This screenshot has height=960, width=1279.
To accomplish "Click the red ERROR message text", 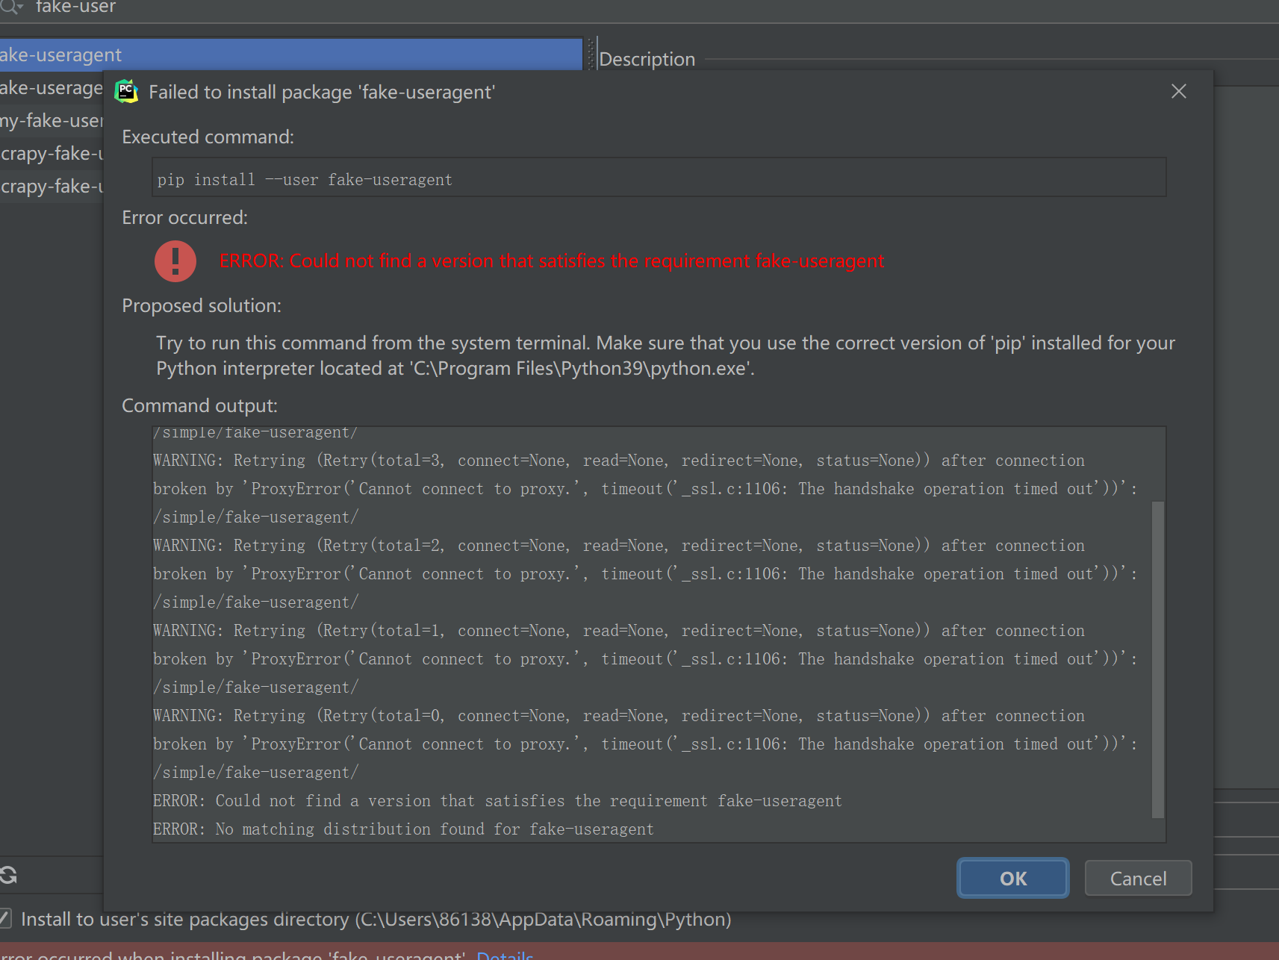I will pos(552,261).
